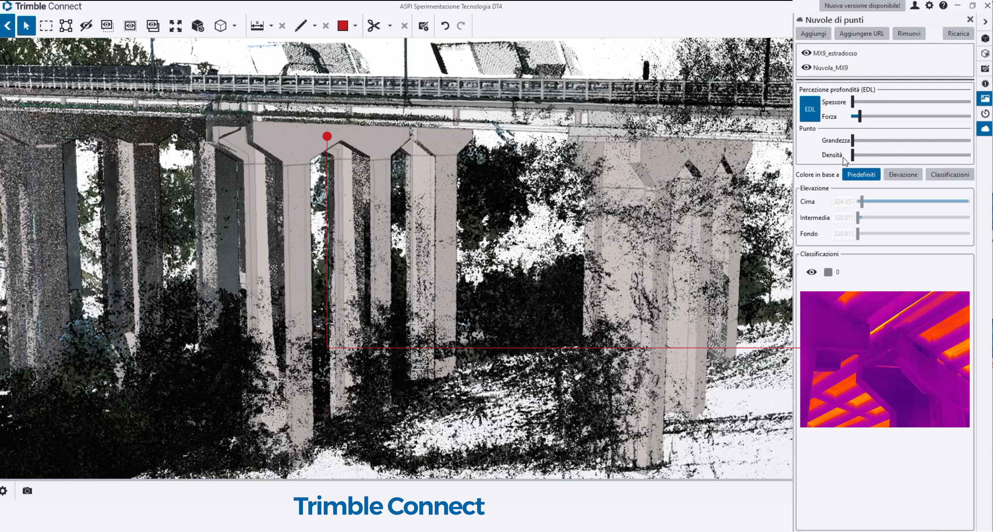Click the Aggiungere URL button
The height and width of the screenshot is (532, 993).
[x=861, y=34]
